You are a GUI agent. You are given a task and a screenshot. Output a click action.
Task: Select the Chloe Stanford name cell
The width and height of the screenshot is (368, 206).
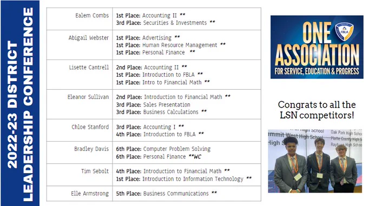point(80,130)
